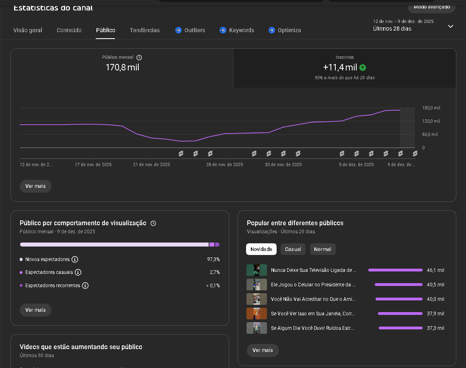Click the audience behavior percentage bar

coord(119,245)
